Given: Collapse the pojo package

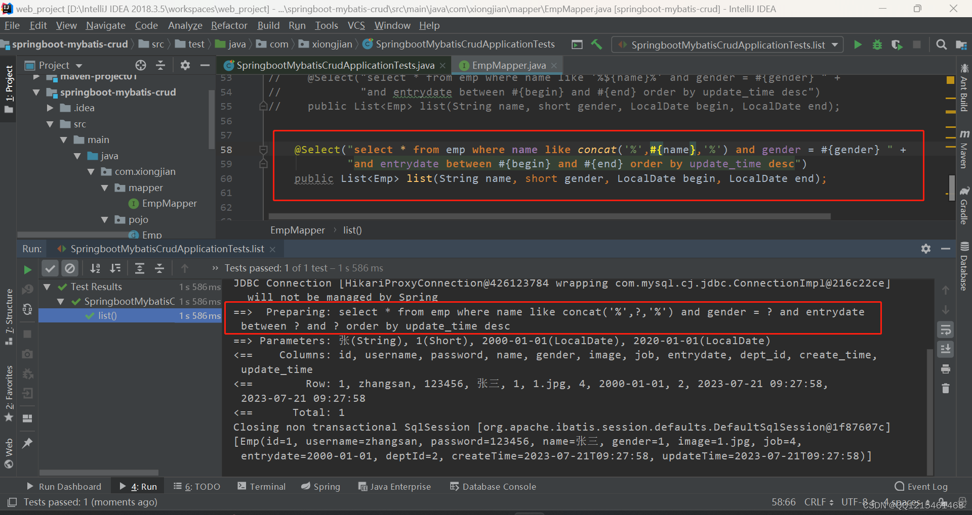Looking at the screenshot, I should (x=104, y=219).
